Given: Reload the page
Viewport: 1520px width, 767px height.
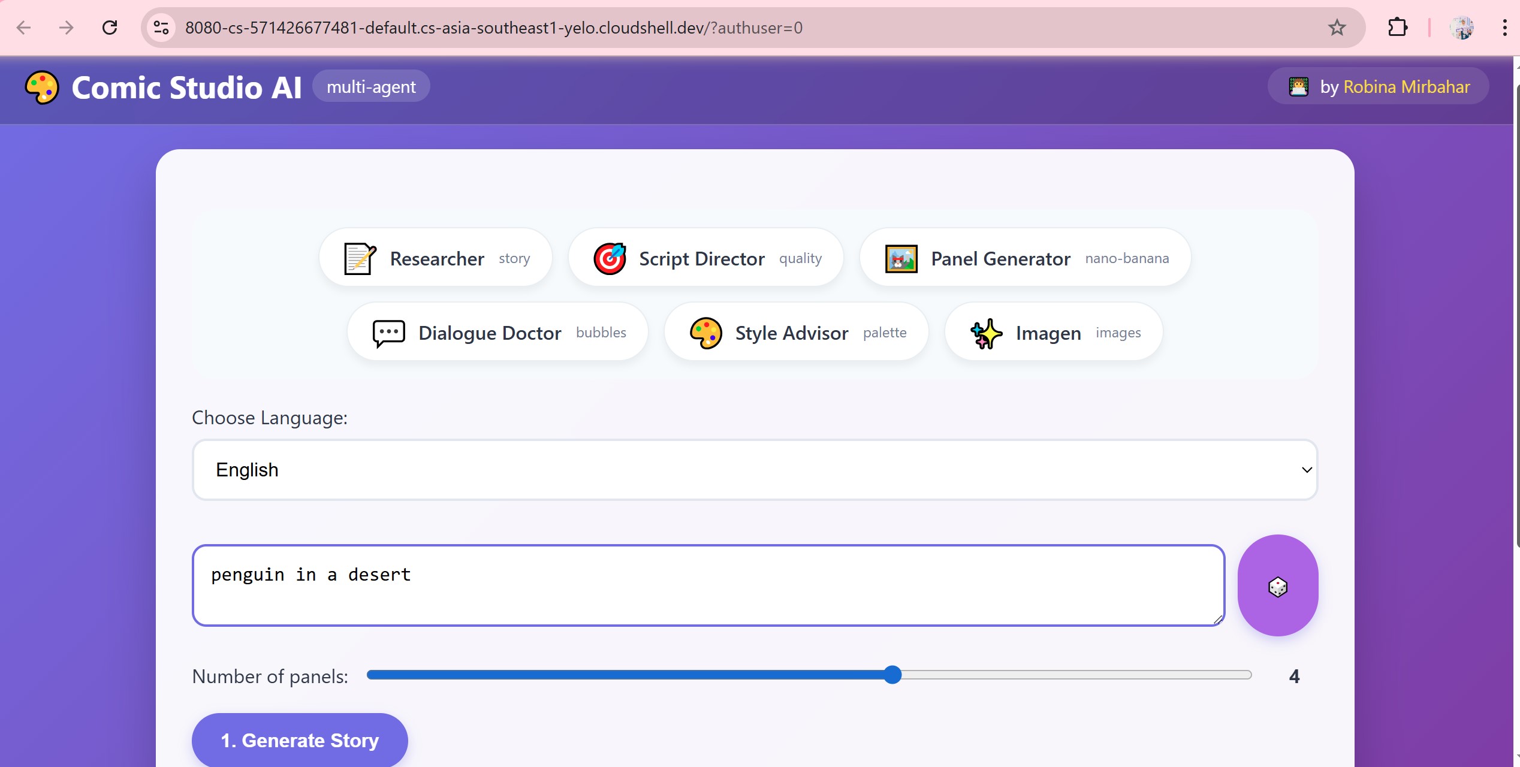Looking at the screenshot, I should [x=110, y=28].
